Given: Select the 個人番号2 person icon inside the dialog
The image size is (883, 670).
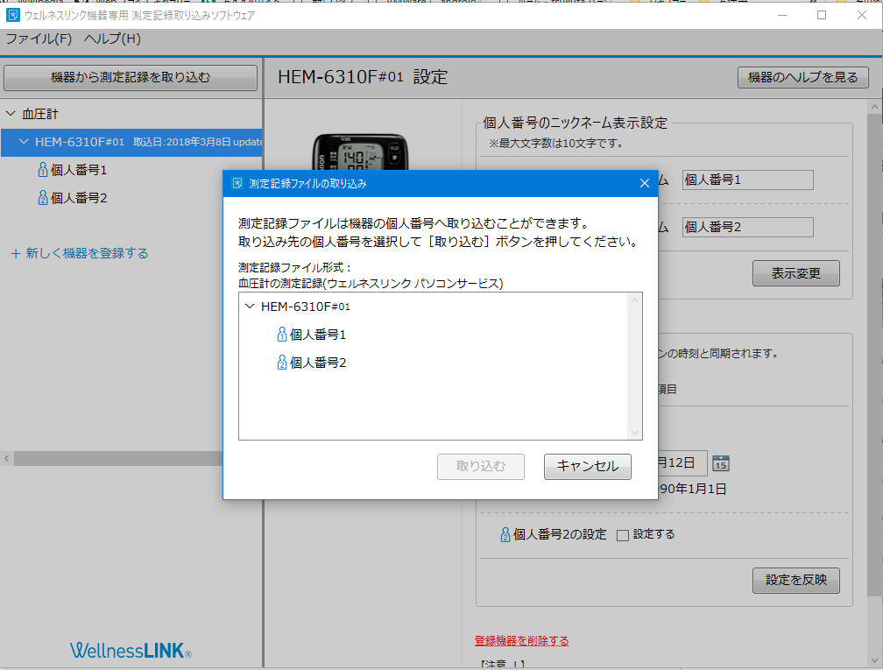Looking at the screenshot, I should [x=281, y=362].
